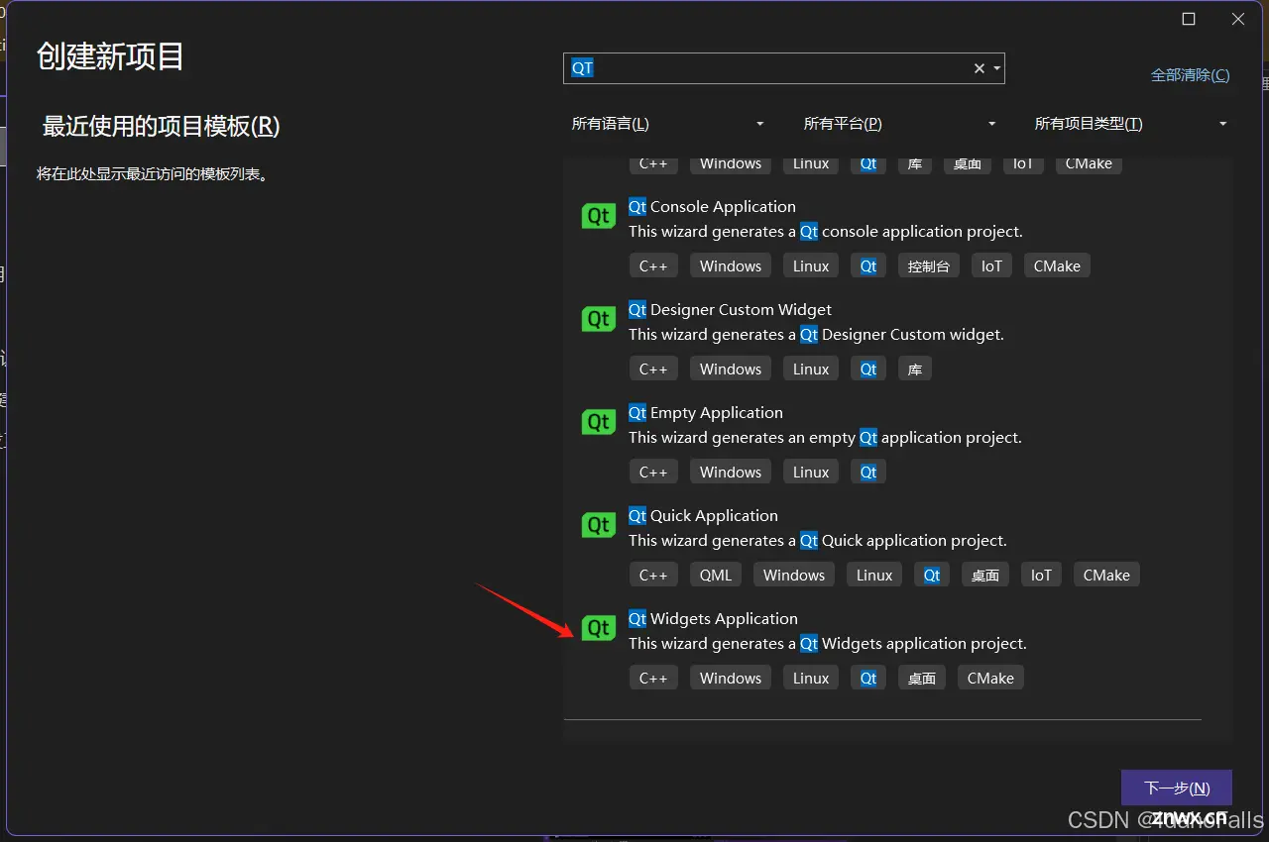Image resolution: width=1269 pixels, height=842 pixels.
Task: Click the Qt console application project description
Action: pyautogui.click(x=826, y=232)
